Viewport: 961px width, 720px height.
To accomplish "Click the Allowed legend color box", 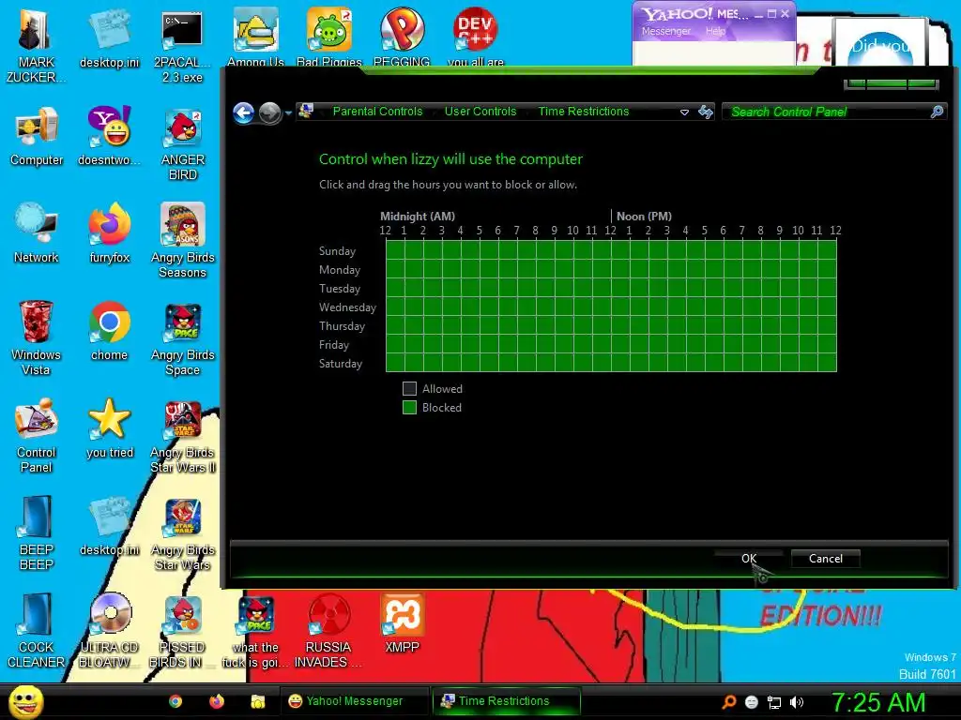I will click(x=409, y=389).
